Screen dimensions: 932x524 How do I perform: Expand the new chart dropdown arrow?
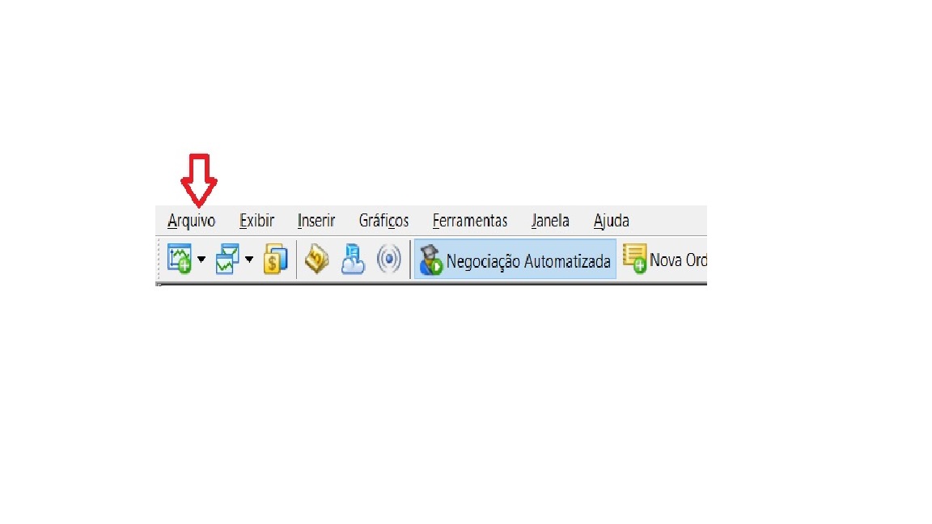coord(201,259)
